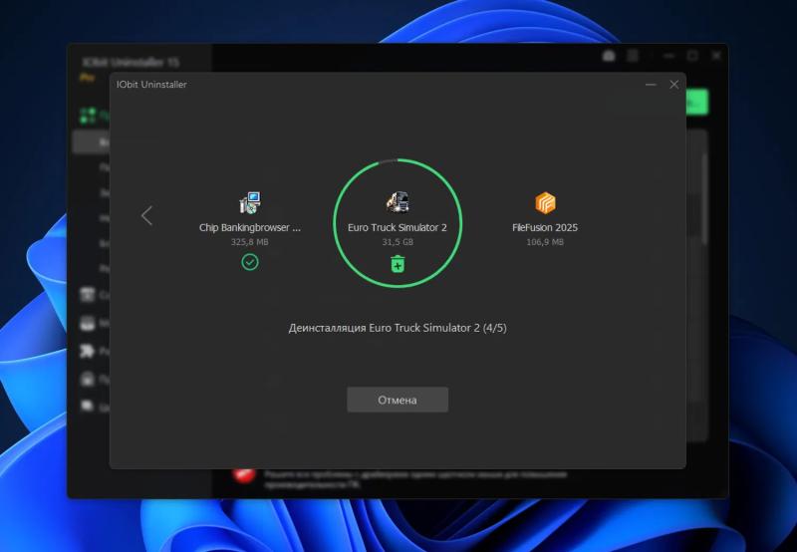This screenshot has width=797, height=552.
Task: Open the toolbox icon in main title bar
Action: [x=609, y=57]
